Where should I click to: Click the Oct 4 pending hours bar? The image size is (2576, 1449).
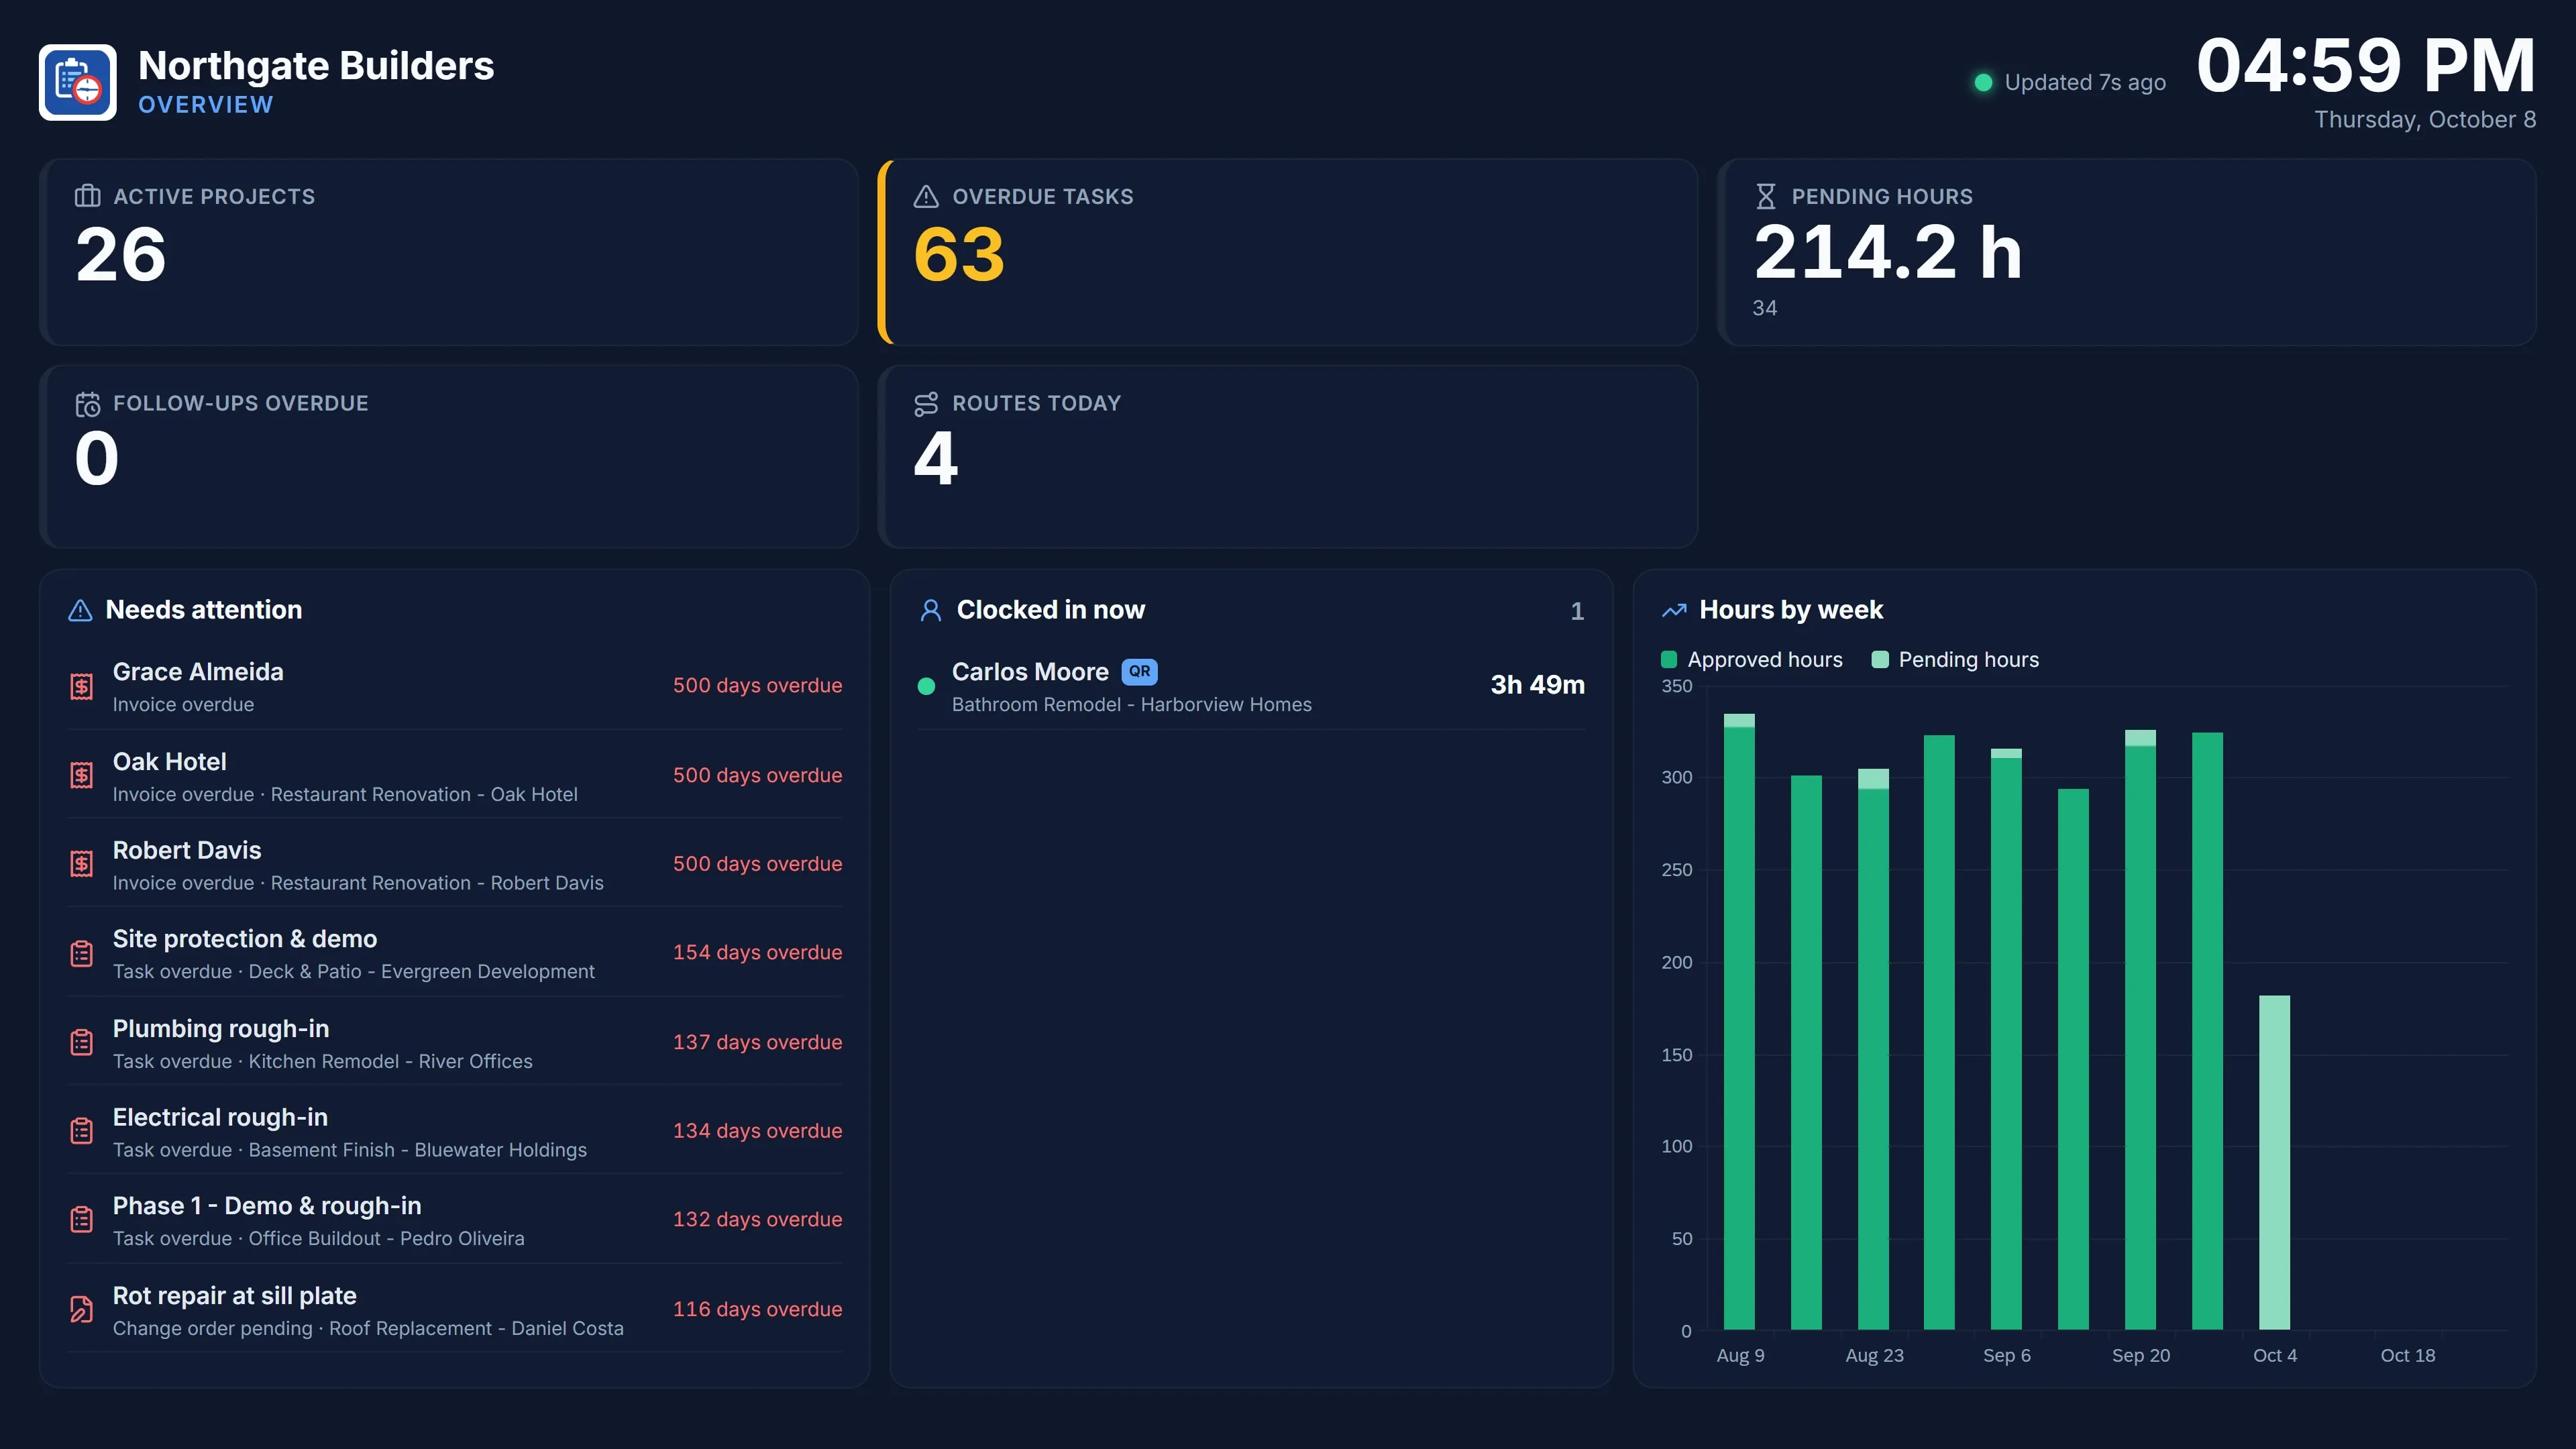click(2274, 1162)
